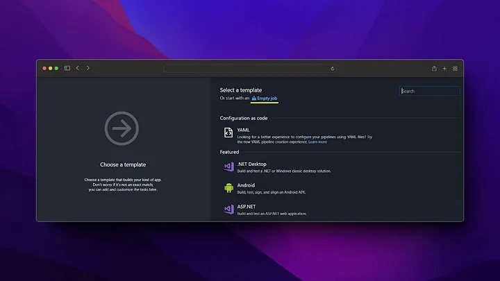Click the .NET Desktop description text
Screen dimensions: 500x281
(x=284, y=171)
